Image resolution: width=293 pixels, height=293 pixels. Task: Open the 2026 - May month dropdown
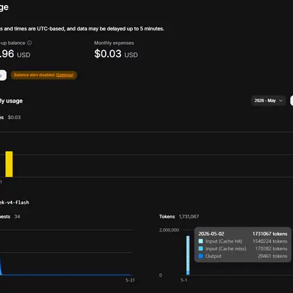(268, 101)
